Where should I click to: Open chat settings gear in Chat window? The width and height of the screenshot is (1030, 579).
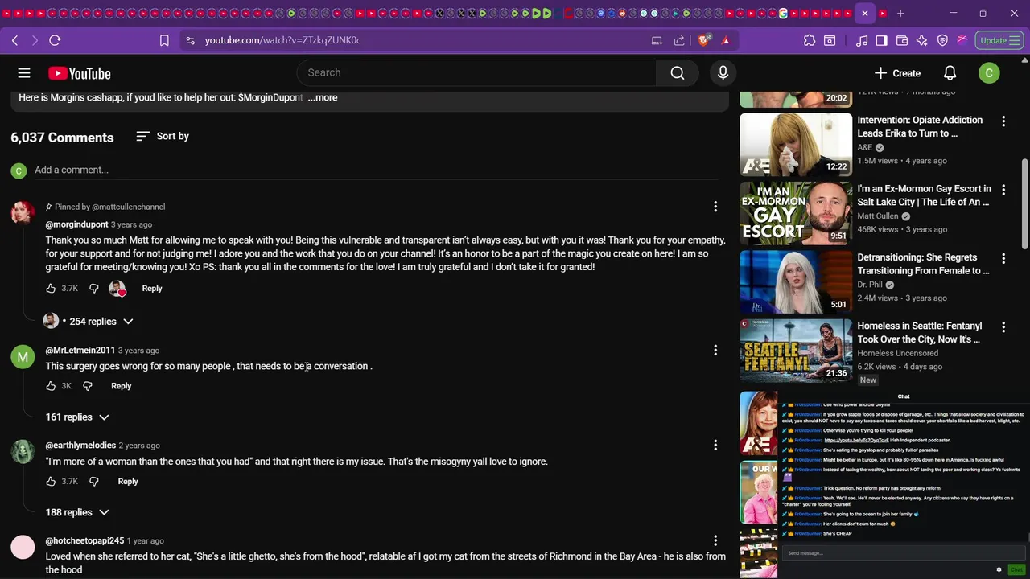[999, 569]
